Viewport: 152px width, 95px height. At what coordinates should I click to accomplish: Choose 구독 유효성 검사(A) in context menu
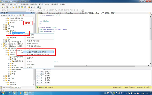pos(39,46)
